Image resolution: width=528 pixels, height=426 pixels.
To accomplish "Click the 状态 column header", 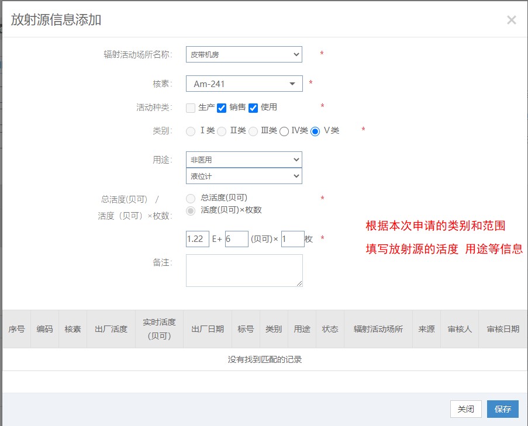I will [330, 329].
